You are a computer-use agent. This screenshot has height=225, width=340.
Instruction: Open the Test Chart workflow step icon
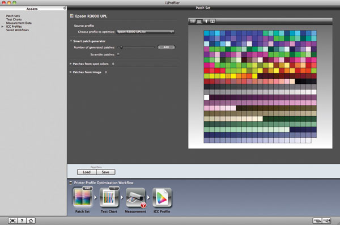point(109,197)
